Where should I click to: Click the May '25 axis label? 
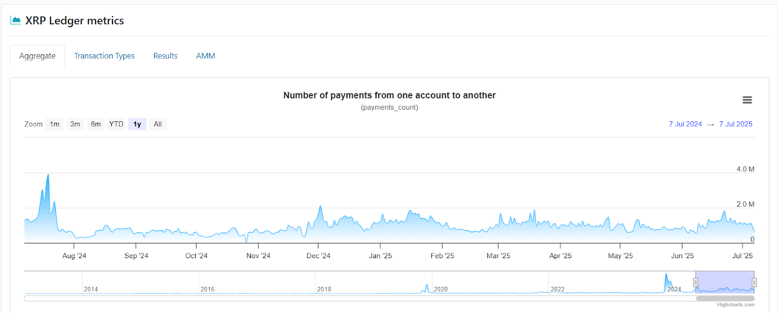(x=620, y=256)
